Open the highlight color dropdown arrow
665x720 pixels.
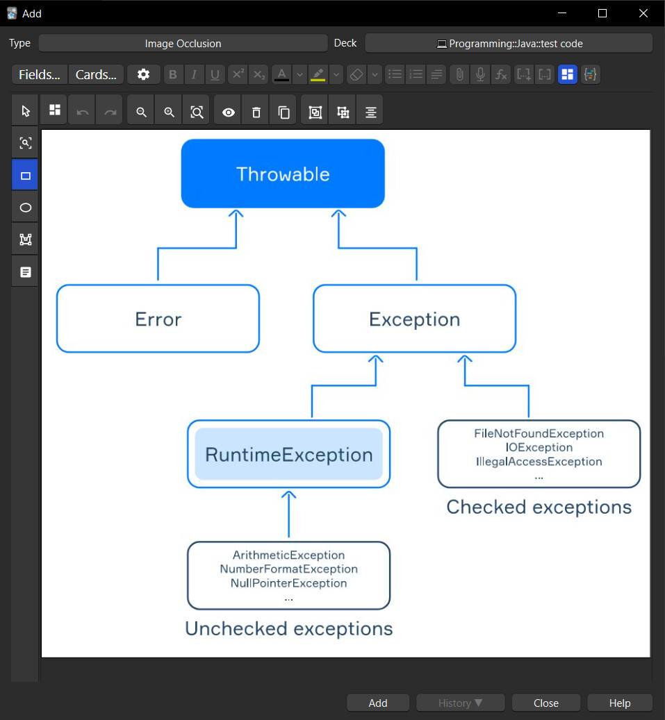pyautogui.click(x=336, y=74)
